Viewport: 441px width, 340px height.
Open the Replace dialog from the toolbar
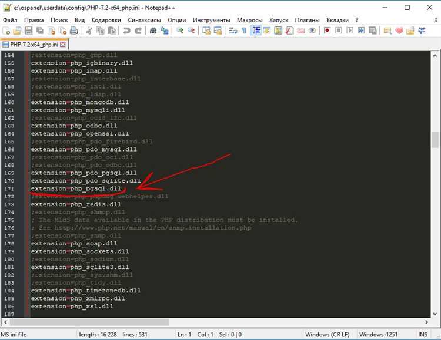(x=165, y=31)
